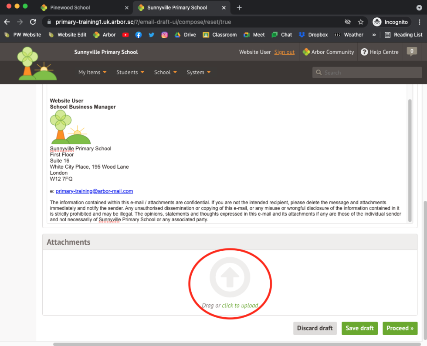Open the Chrome three-dot menu
Viewport: 427px width, 346px height.
pyautogui.click(x=420, y=22)
